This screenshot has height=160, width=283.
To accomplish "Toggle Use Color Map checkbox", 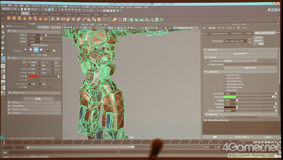I will 225,75.
